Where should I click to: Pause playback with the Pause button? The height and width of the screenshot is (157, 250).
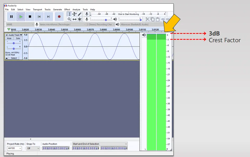tap(11, 17)
